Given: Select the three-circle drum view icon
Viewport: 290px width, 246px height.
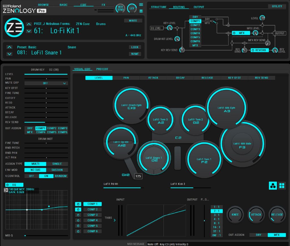Looking at the screenshot, I should 273,186.
